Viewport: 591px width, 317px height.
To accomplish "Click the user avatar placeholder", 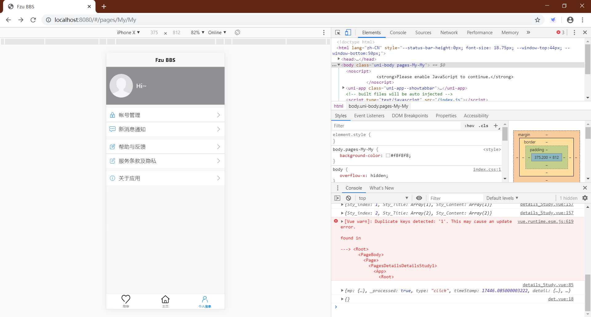I will 121,86.
